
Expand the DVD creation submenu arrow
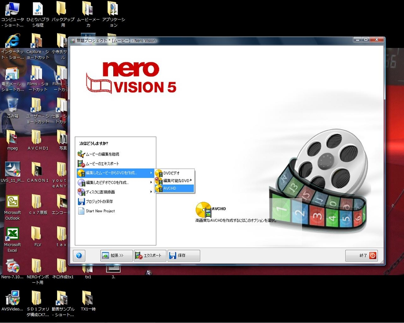151,173
